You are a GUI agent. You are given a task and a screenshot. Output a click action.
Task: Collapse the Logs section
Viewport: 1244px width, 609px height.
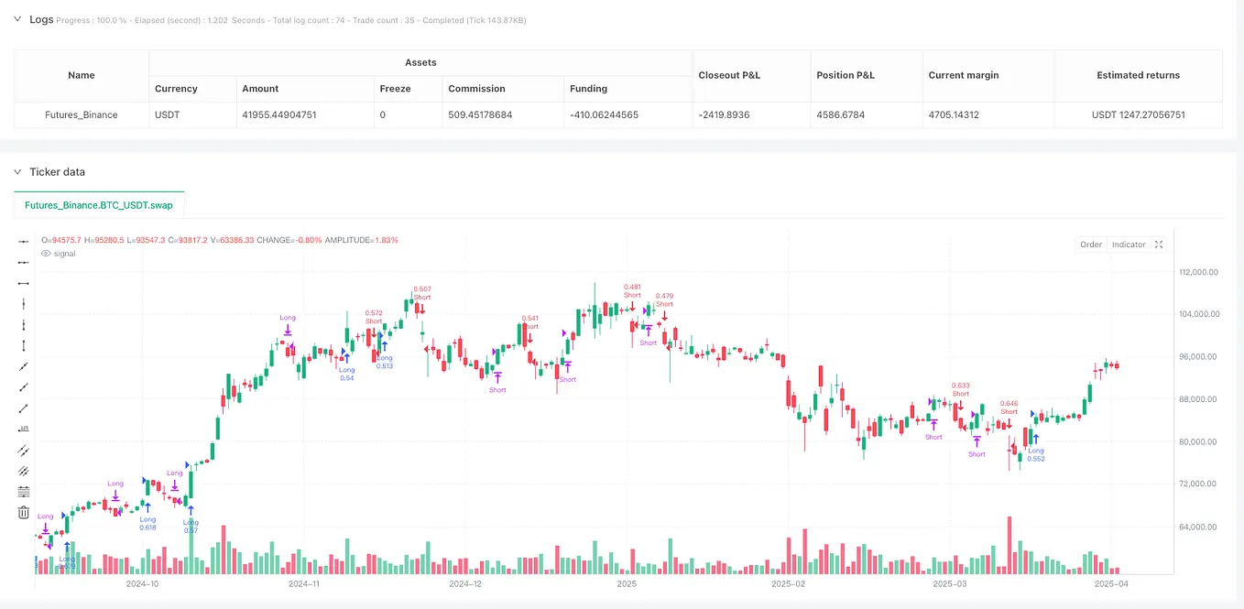[x=16, y=18]
